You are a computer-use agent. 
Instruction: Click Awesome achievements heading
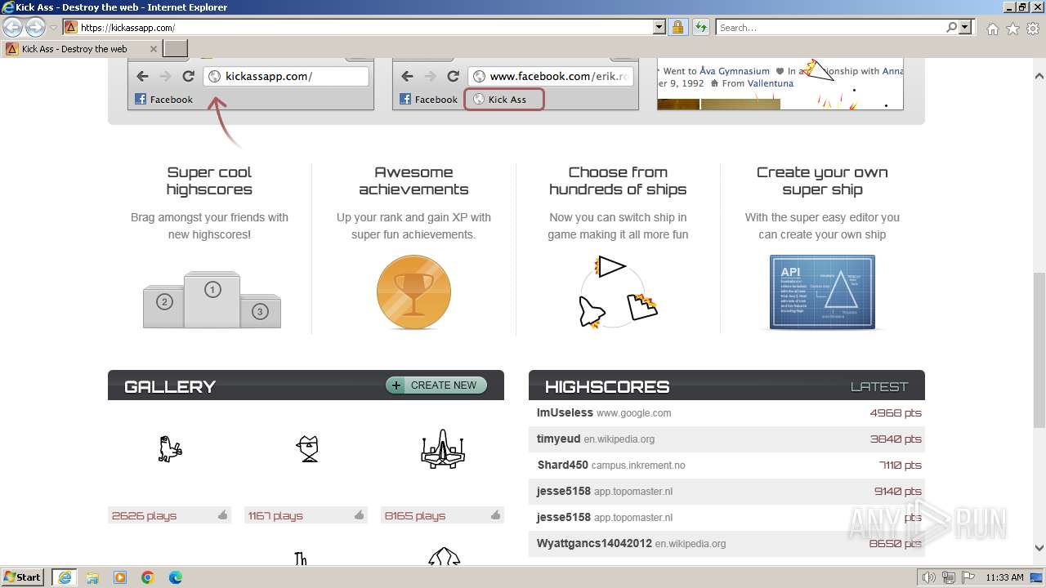point(413,180)
